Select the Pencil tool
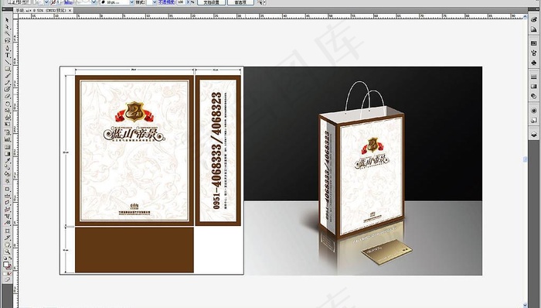The width and height of the screenshot is (541, 308). (x=7, y=83)
